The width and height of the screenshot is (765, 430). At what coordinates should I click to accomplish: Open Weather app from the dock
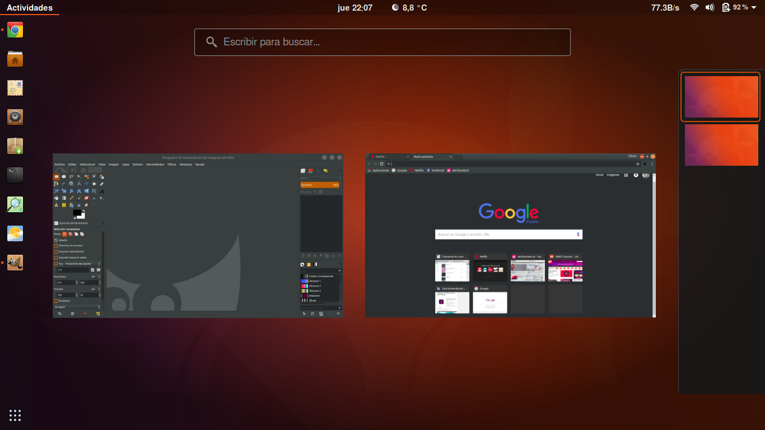tap(15, 233)
